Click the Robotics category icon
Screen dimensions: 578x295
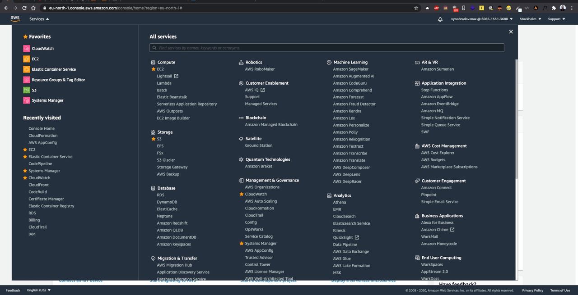click(x=241, y=63)
